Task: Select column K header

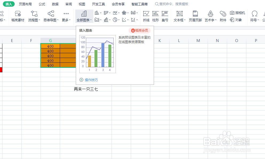Action: (160, 41)
